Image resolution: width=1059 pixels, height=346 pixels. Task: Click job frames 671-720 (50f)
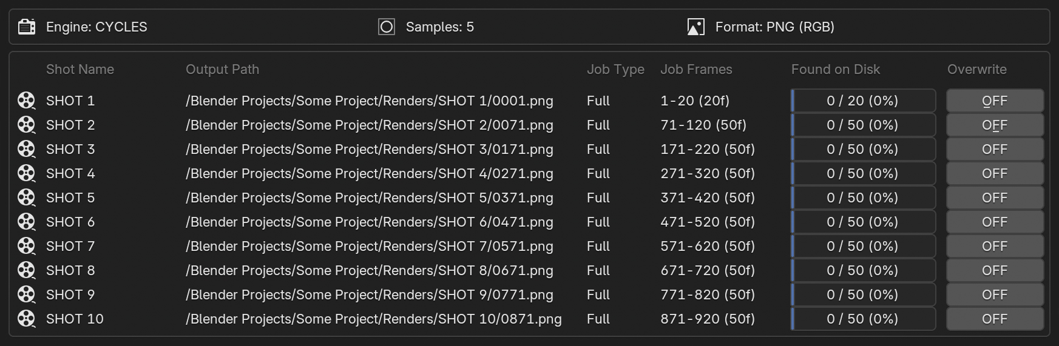click(x=708, y=270)
